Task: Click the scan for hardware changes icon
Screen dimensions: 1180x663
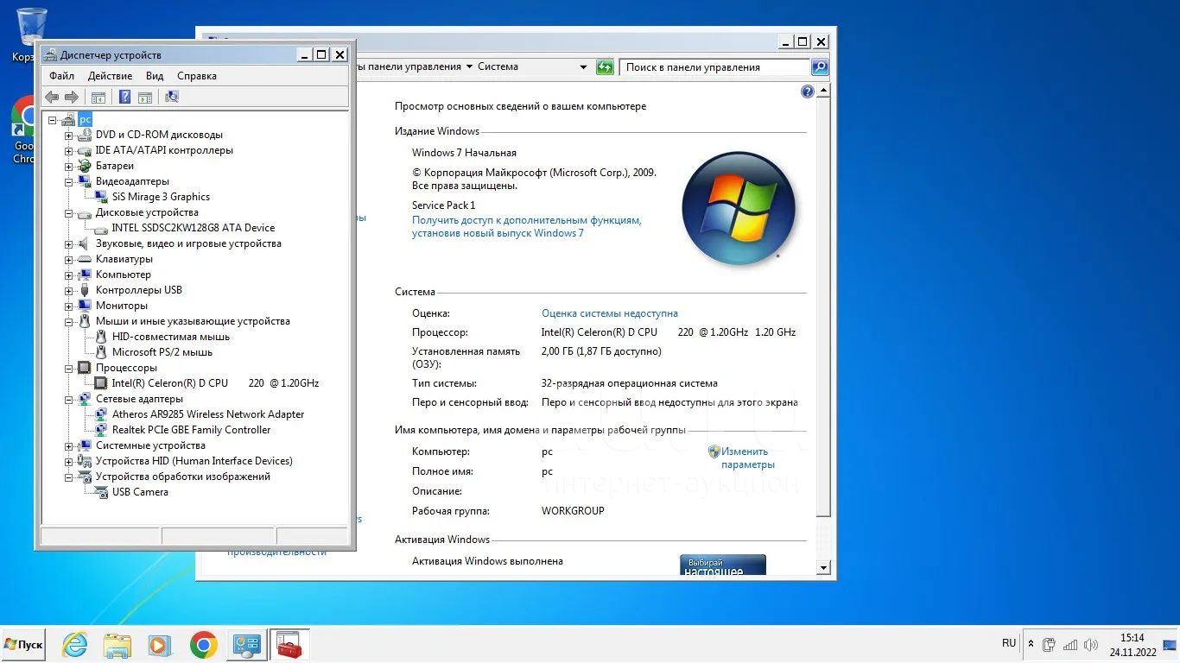Action: (x=172, y=98)
